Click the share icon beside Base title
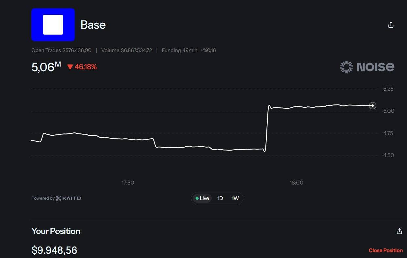 391,25
